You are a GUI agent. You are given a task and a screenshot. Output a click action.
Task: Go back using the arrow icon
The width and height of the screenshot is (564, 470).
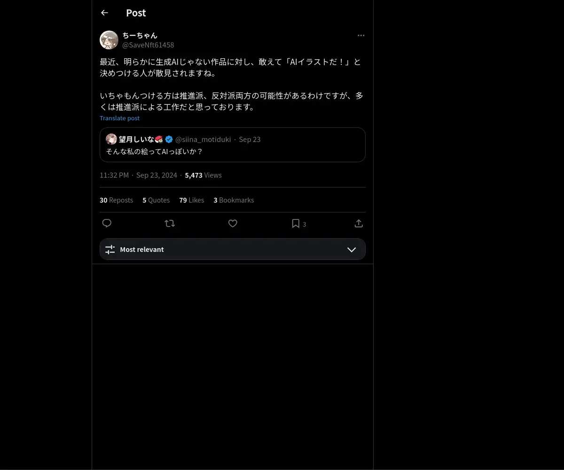pos(104,13)
